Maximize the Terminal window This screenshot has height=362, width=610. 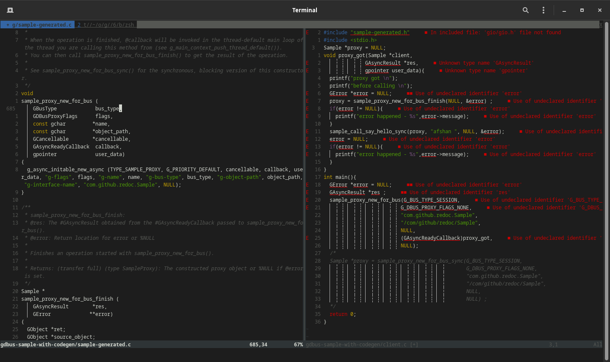[x=582, y=10]
